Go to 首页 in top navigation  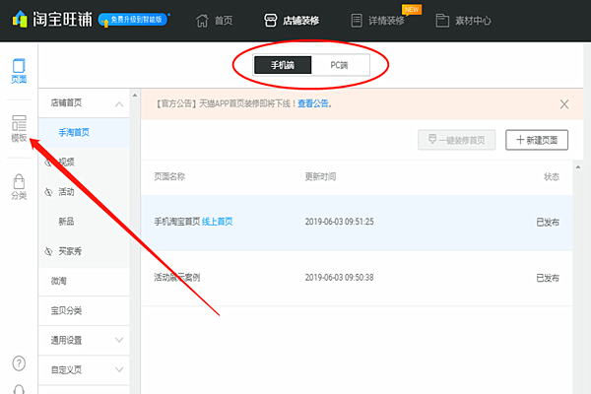218,19
